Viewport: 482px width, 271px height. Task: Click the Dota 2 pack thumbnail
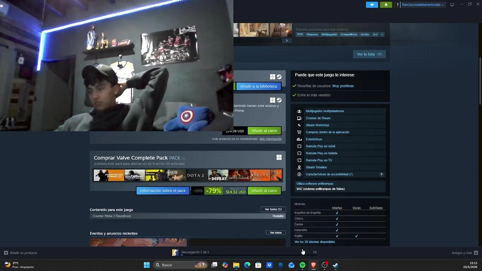click(195, 175)
